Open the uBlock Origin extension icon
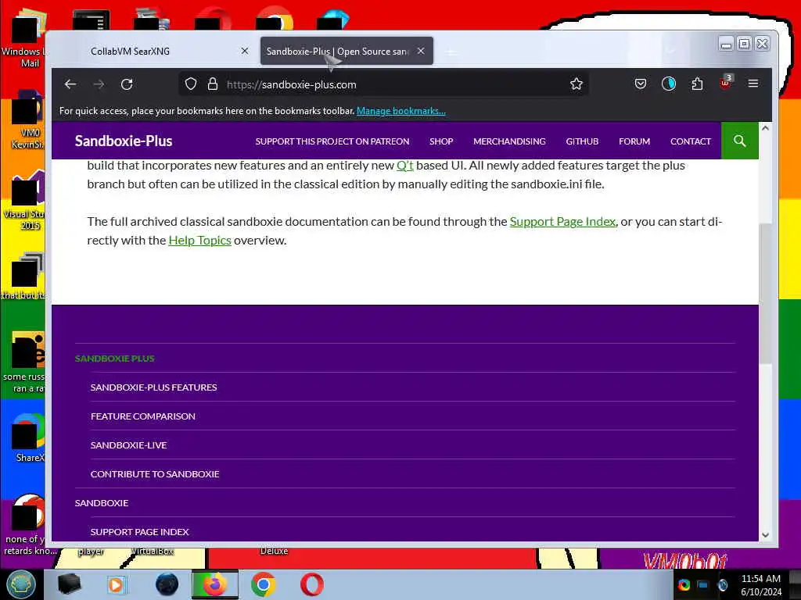 (x=725, y=83)
